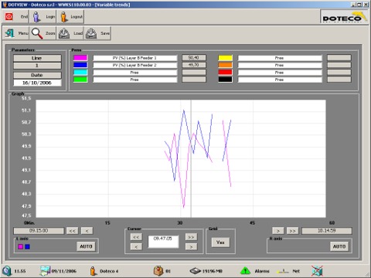371x278 pixels.
Task: Click the red End power icon
Action: tap(9, 17)
